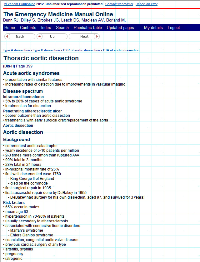Click 'Marfan's syndrome' line
Image resolution: width=200 pixels, height=262 pixels.
[25, 230]
